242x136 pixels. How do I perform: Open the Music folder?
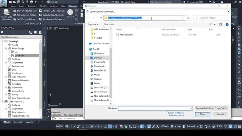click(97, 75)
